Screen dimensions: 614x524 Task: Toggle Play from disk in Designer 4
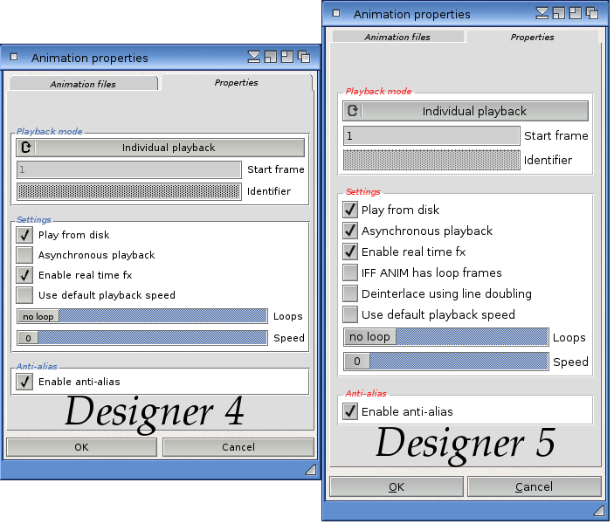pyautogui.click(x=24, y=235)
